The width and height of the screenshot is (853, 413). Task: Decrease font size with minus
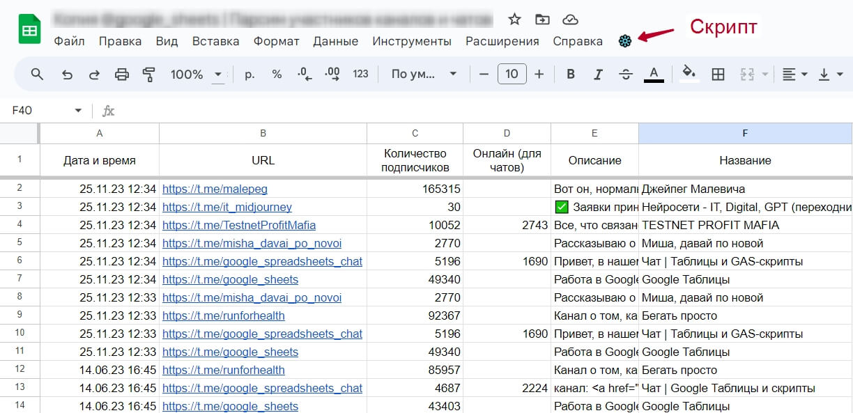(x=484, y=74)
